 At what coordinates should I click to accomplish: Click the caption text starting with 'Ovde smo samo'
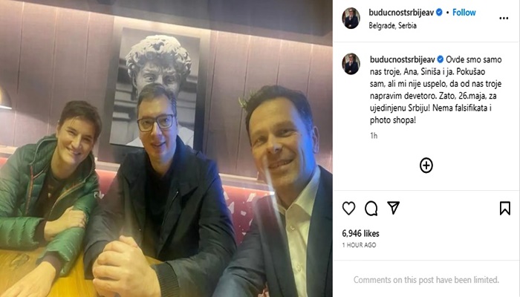pyautogui.click(x=436, y=90)
